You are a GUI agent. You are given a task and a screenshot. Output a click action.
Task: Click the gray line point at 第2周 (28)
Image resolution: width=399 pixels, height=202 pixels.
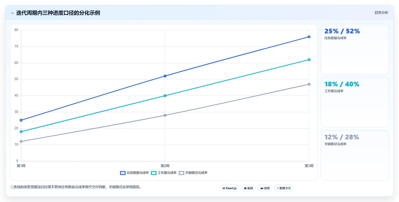point(165,115)
